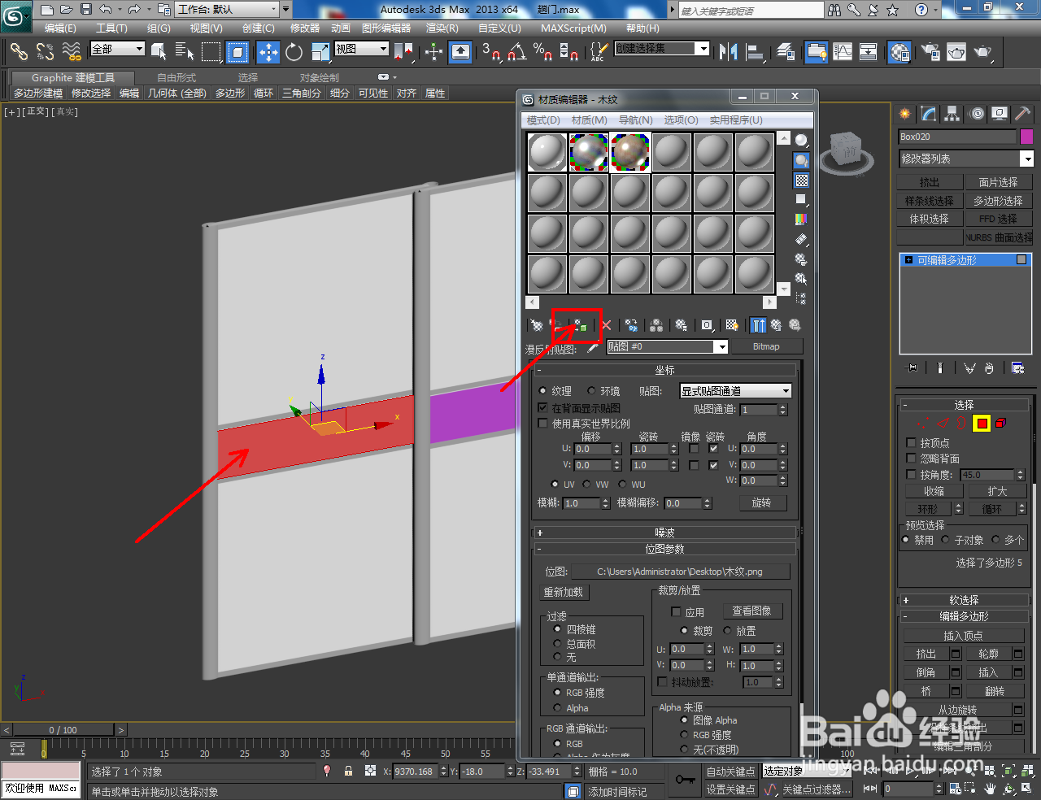The image size is (1041, 800).
Task: Click the Unlink Selection tool
Action: click(45, 52)
